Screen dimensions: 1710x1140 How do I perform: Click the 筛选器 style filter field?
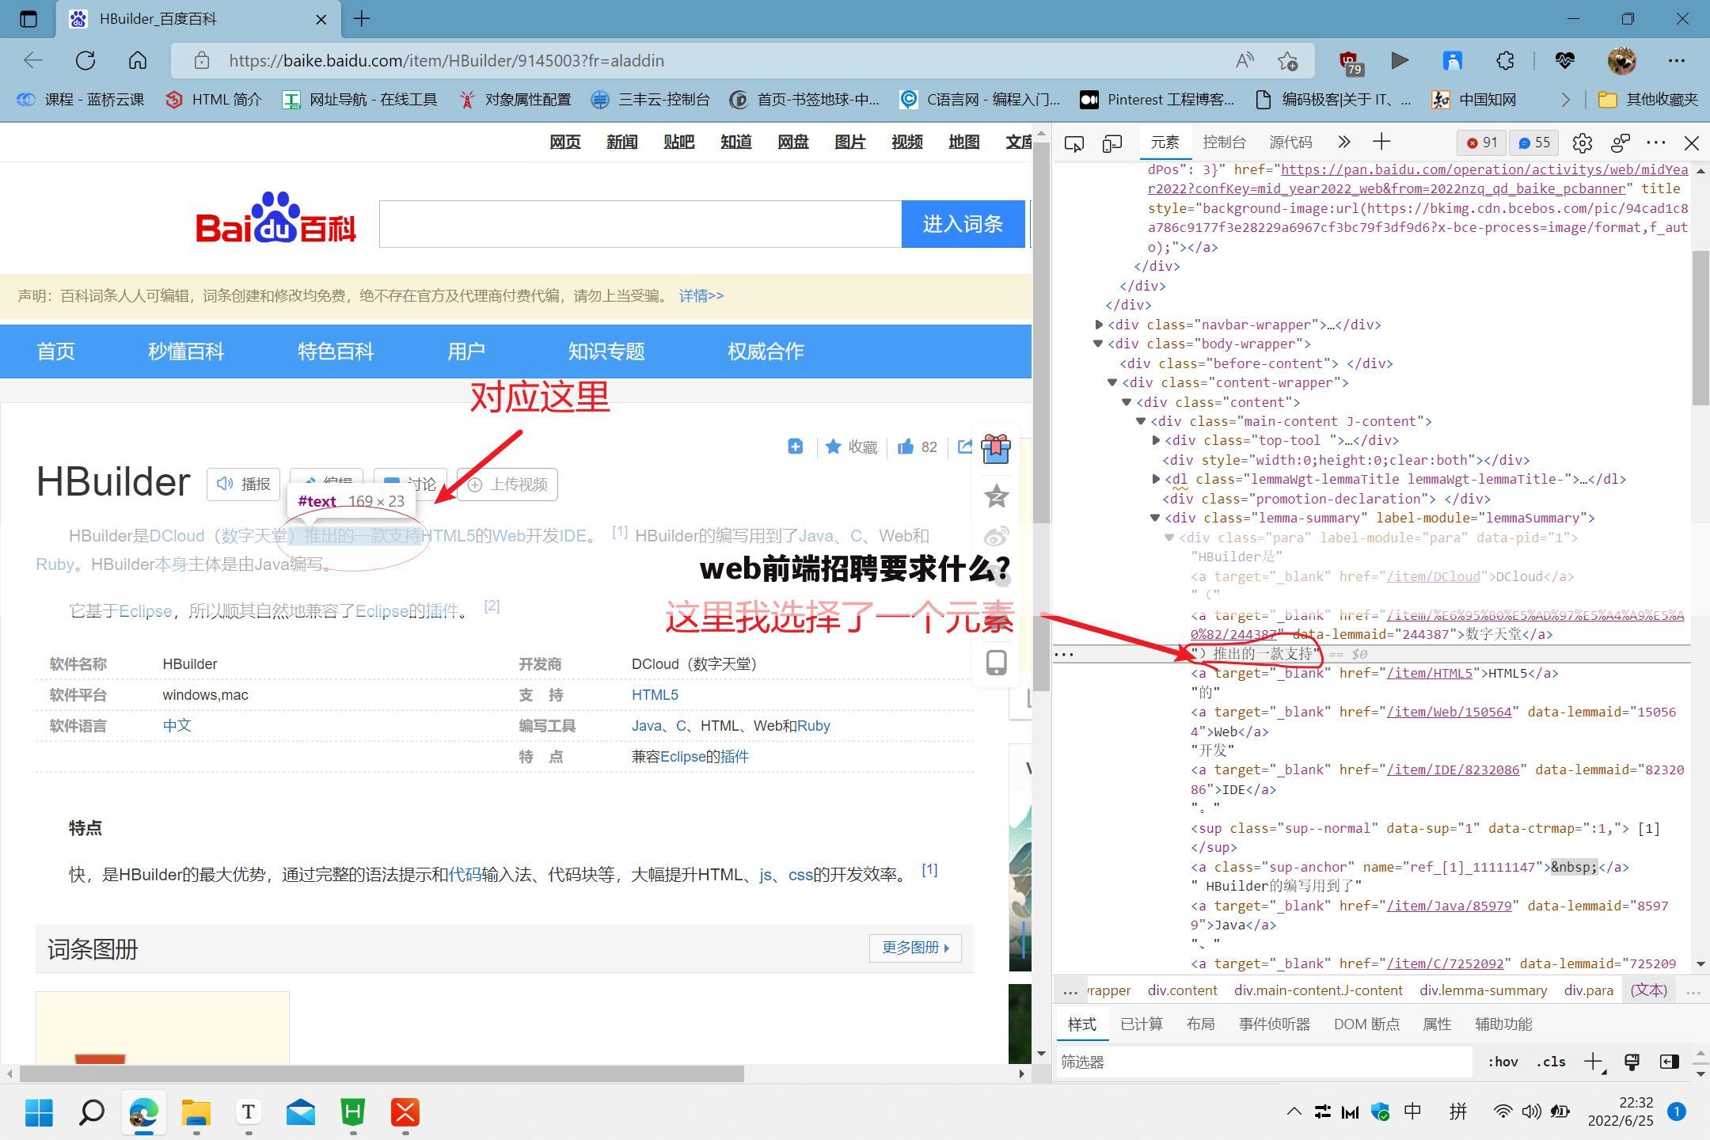[1265, 1062]
